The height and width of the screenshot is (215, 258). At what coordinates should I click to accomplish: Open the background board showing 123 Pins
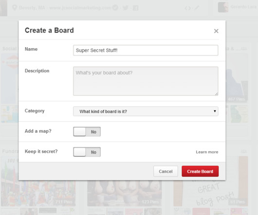(x=124, y=193)
